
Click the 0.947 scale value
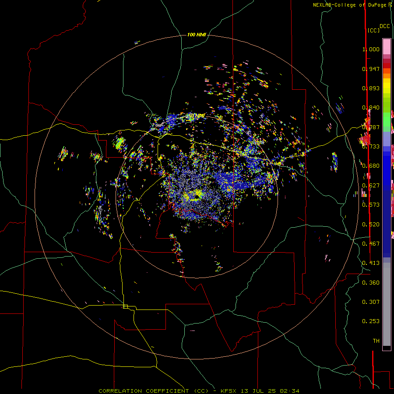click(371, 69)
